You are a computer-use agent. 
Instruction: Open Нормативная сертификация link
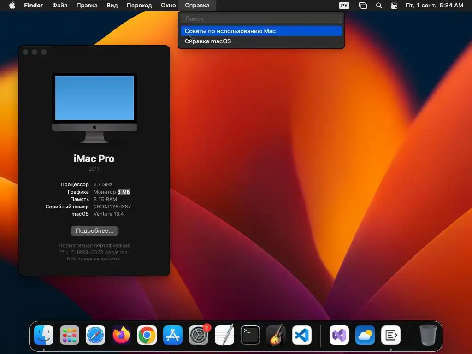point(94,245)
